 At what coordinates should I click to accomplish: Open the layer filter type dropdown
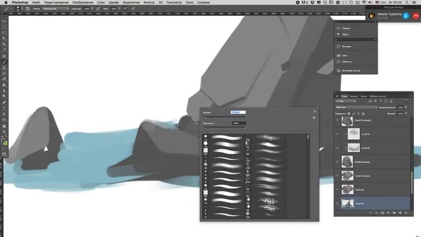tap(346, 101)
